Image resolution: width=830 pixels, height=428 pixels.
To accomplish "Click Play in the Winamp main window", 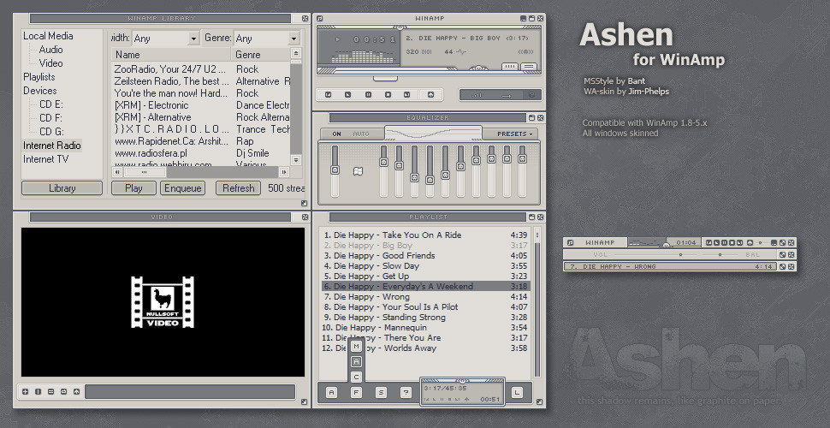I will 347,95.
